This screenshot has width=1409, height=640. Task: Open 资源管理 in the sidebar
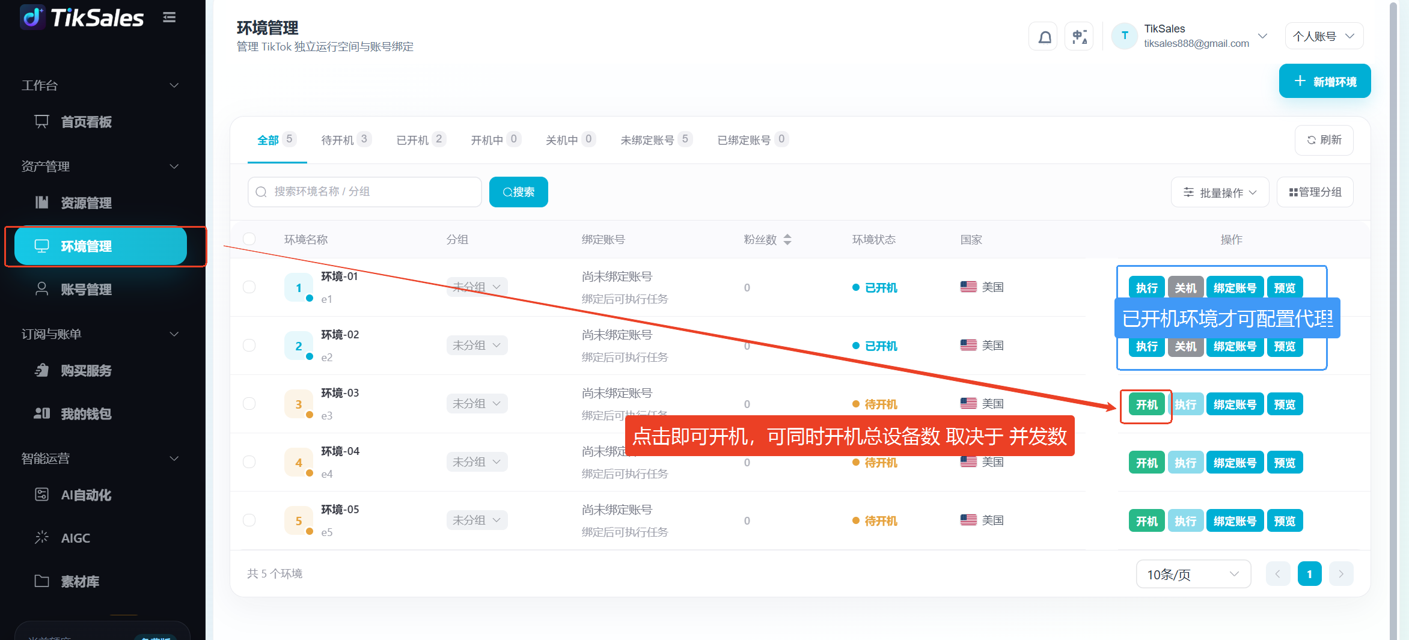100,203
